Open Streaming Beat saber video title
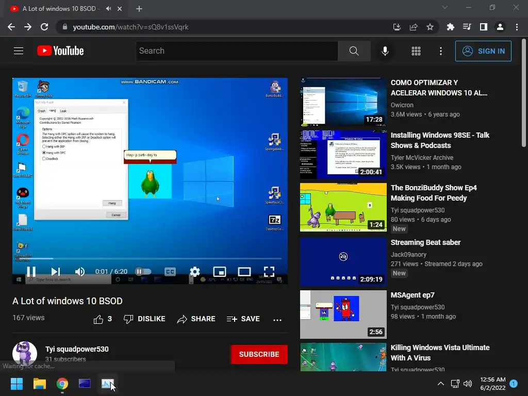Screen dimensions: 528x396 [425, 242]
